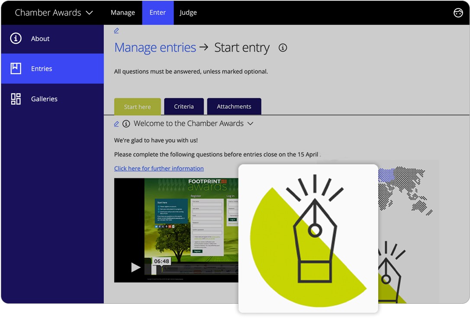Click the Manage entries breadcrumb link
The width and height of the screenshot is (470, 321).
[155, 48]
